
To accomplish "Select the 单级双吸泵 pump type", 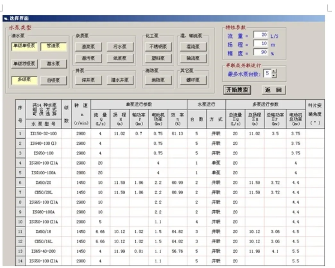I will (24, 64).
